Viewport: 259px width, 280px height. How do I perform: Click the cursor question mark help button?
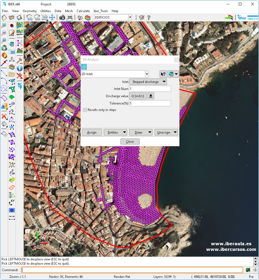coord(163,74)
